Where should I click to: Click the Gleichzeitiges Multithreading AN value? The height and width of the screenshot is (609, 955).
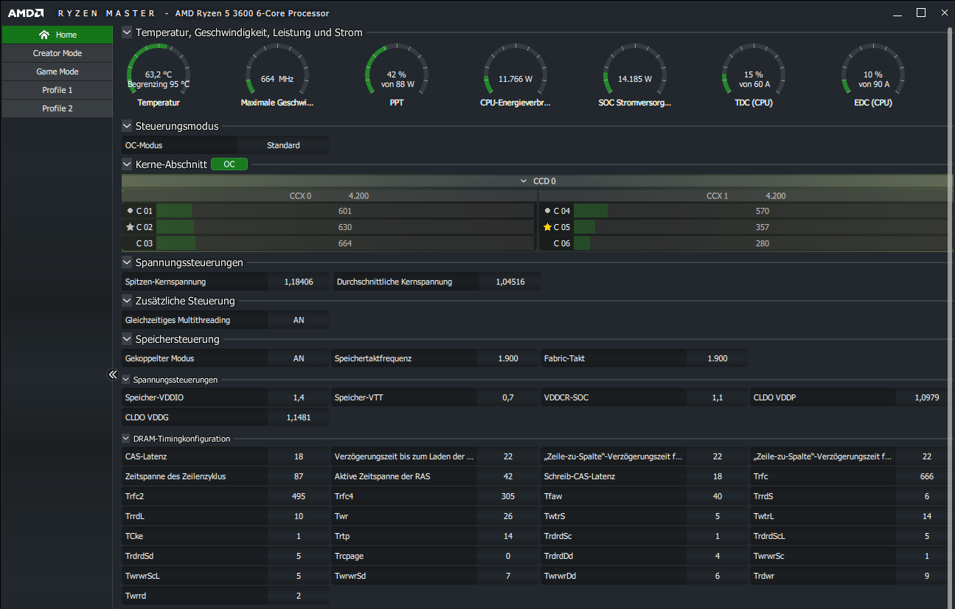299,320
